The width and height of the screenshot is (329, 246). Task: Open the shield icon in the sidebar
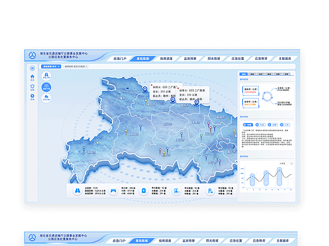tap(32, 87)
